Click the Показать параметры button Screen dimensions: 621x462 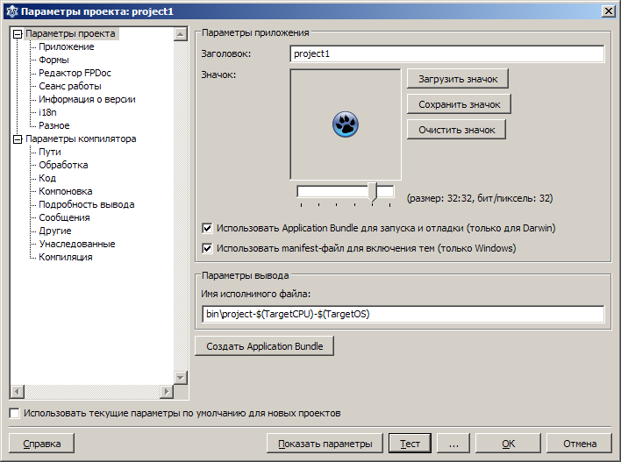pos(325,444)
